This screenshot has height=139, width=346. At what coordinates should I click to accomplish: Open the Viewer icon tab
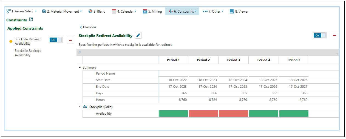coord(232,12)
